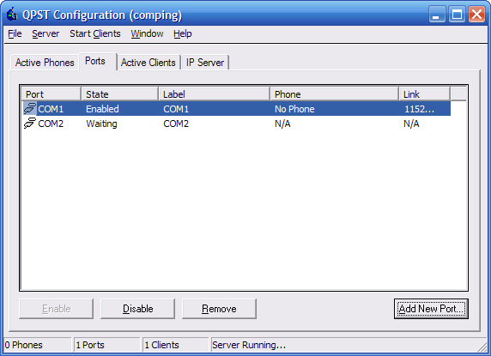Open the Window menu
This screenshot has height=356, width=491.
[x=147, y=33]
